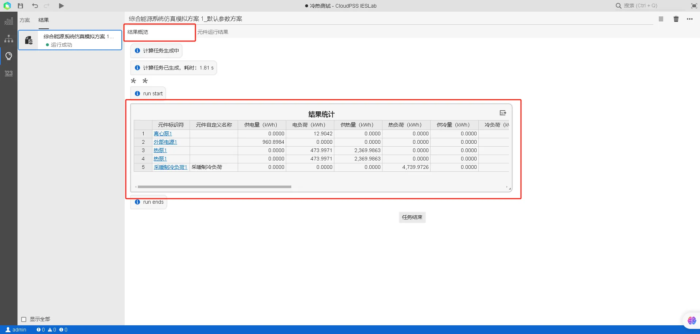700x334 pixels.
Task: Select the 综合能源系统仿真模拟方案 1 result entry
Action: click(x=70, y=40)
